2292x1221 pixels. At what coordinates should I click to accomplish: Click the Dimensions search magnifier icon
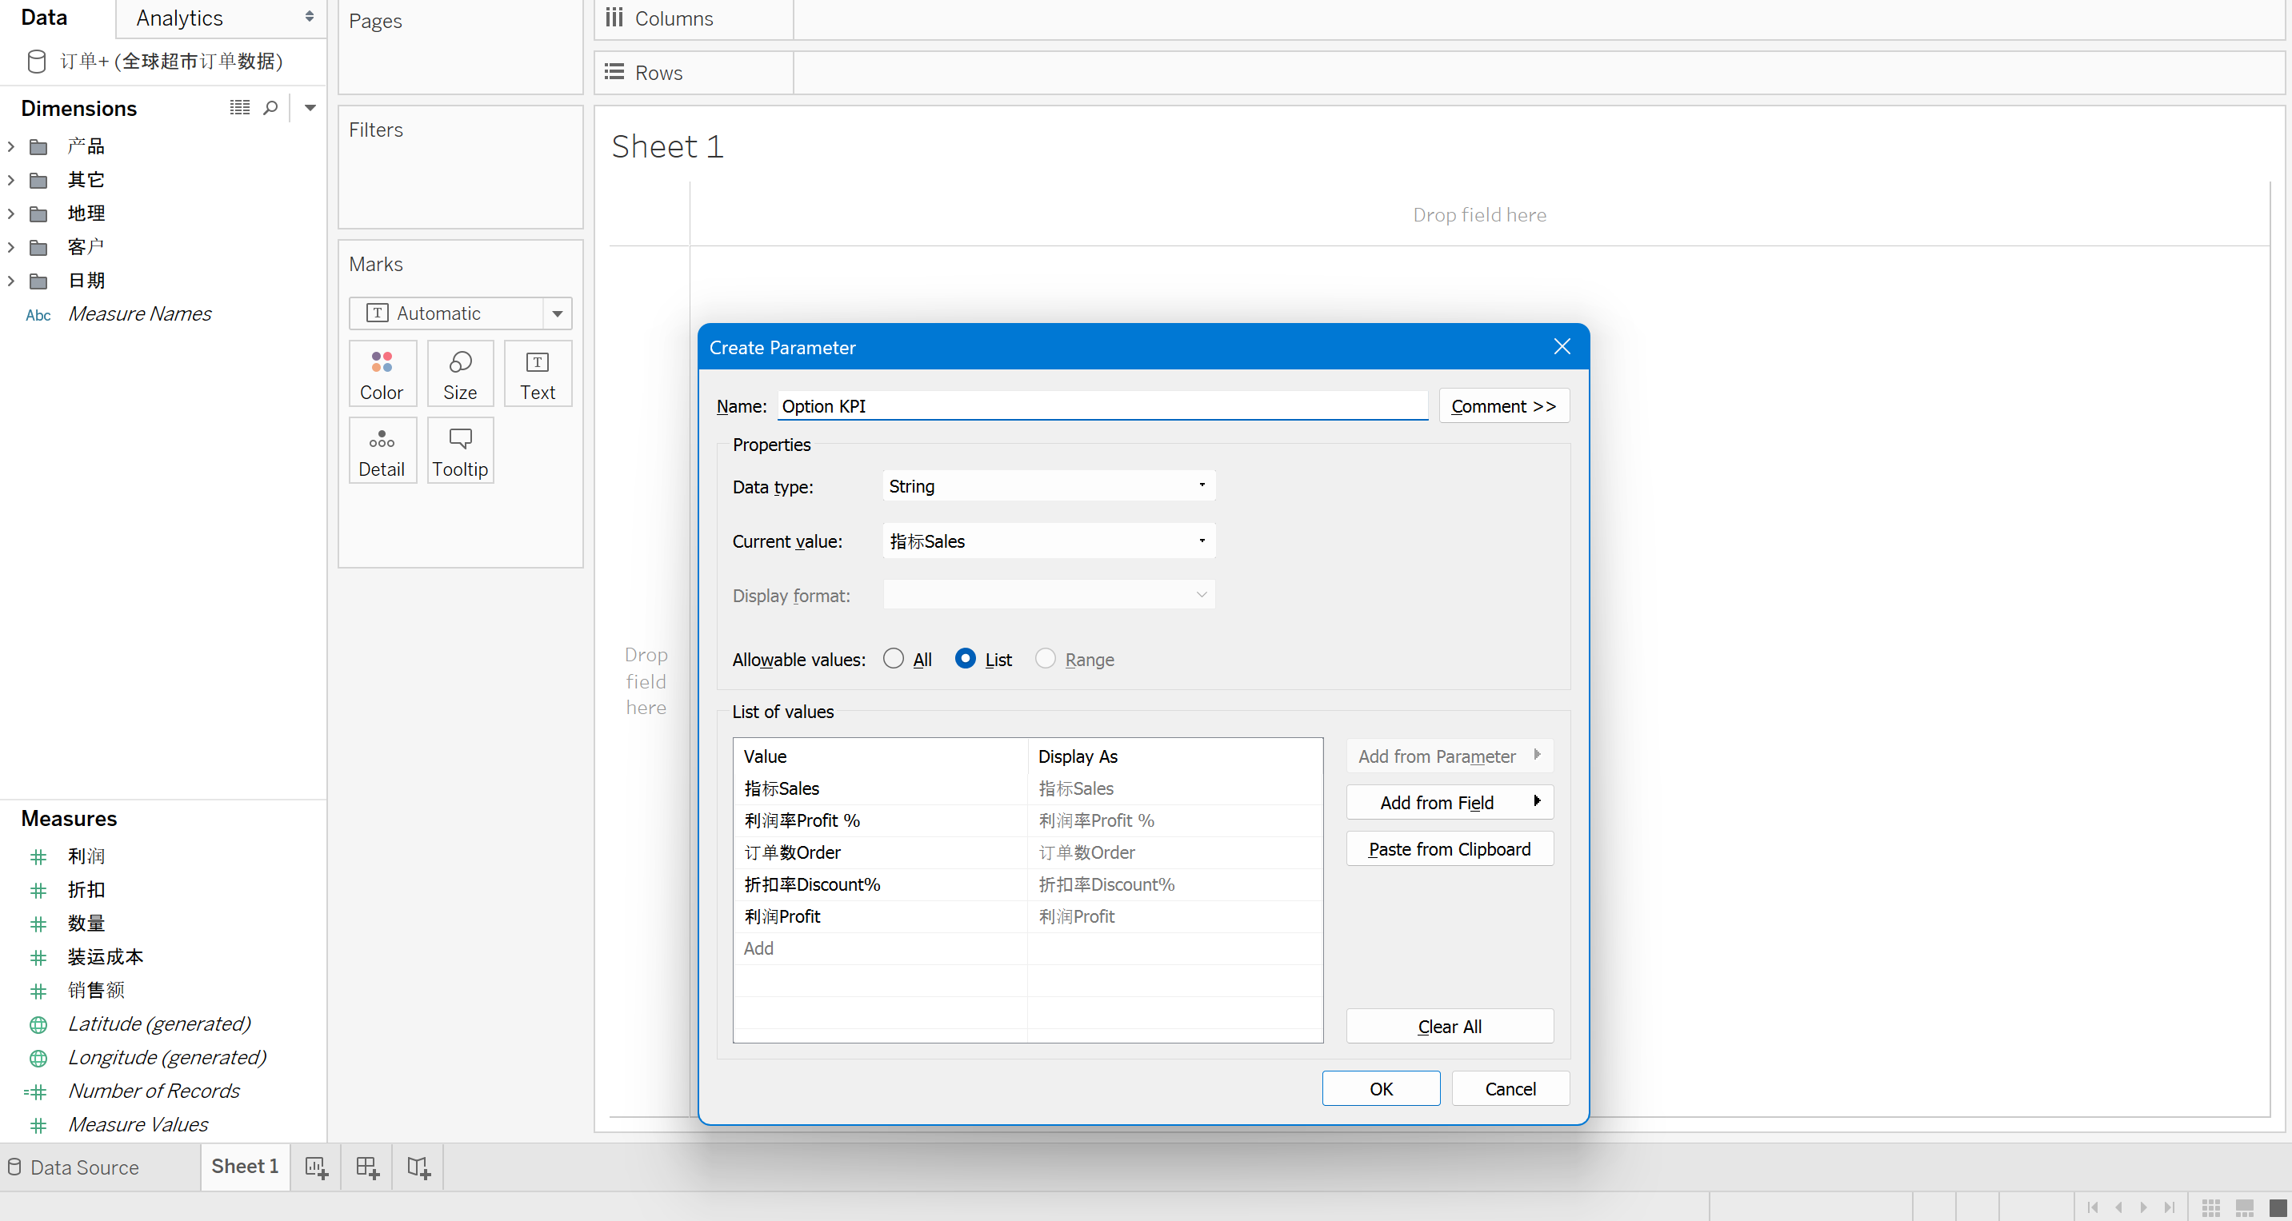pyautogui.click(x=270, y=108)
